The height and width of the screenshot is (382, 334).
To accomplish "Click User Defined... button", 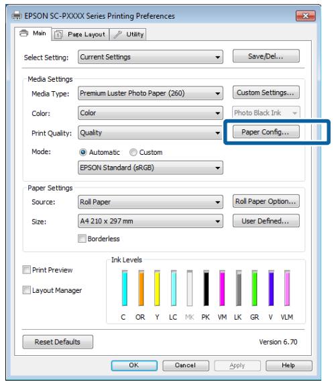I will pyautogui.click(x=266, y=220).
